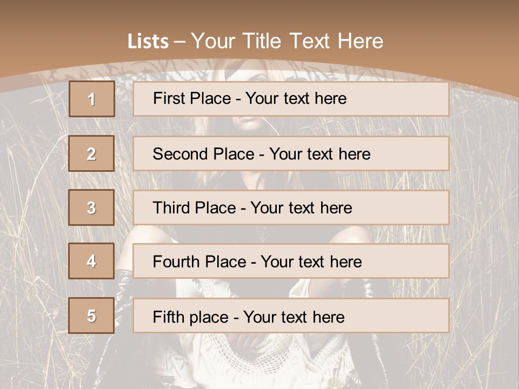
Task: Click the slide title text
Action: point(255,41)
